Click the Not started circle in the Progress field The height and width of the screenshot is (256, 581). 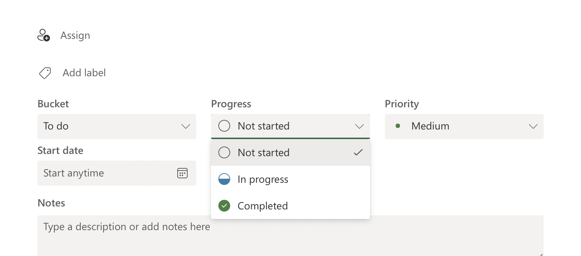pos(224,126)
